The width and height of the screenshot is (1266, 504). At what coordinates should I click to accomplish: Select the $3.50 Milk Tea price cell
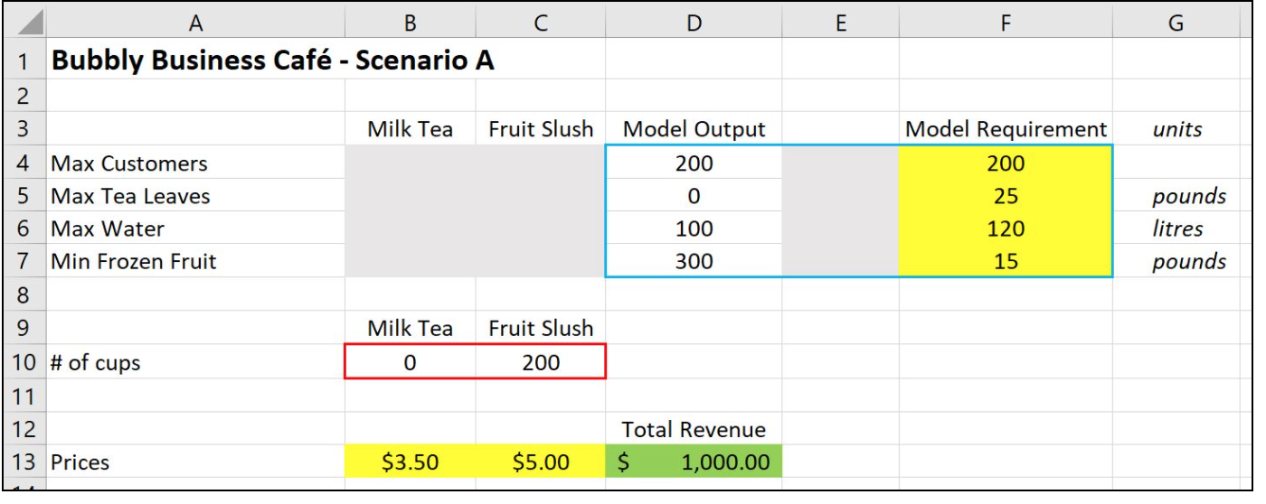click(x=410, y=462)
